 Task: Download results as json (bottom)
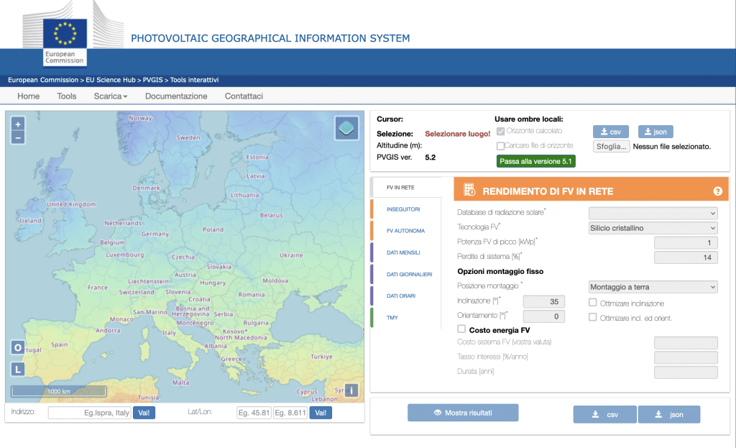[669, 415]
